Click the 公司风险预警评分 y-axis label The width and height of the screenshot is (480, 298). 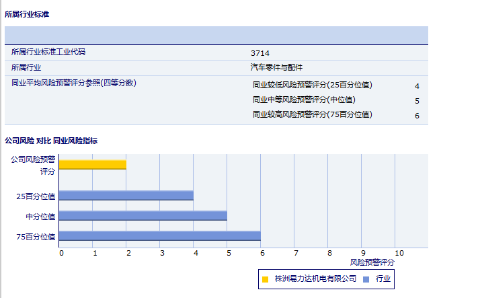pos(33,165)
